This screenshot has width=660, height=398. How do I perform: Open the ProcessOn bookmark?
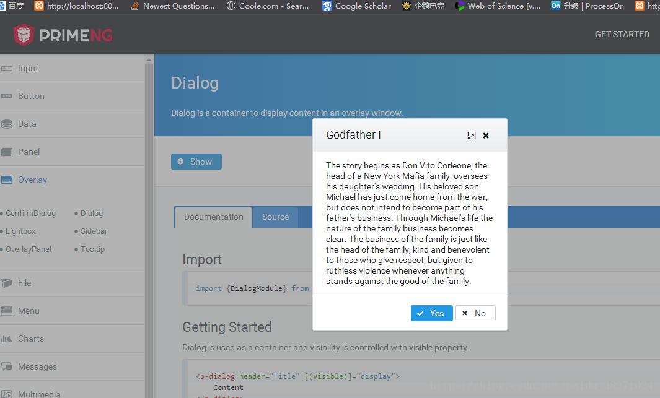click(587, 6)
